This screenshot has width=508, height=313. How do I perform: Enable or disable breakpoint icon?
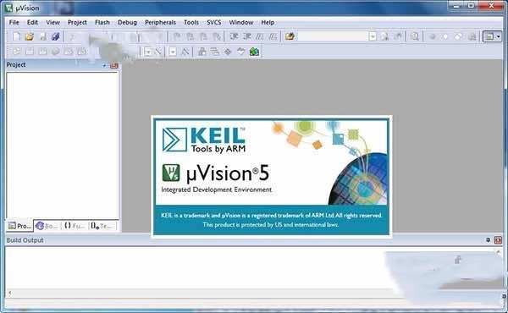click(445, 36)
